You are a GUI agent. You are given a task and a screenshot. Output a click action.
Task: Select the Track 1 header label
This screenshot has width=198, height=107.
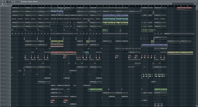pos(3,8)
